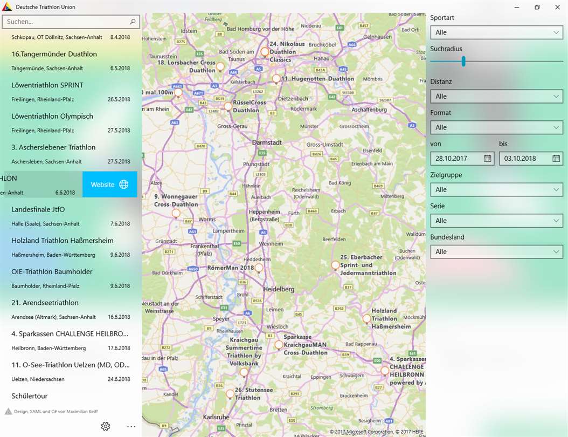Select 11. O-See-Triathlon Uelzen event
568x437 pixels.
(71, 372)
